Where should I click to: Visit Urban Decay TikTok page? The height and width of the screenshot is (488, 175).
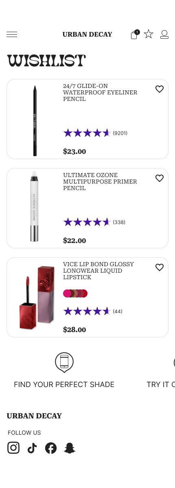click(32, 448)
